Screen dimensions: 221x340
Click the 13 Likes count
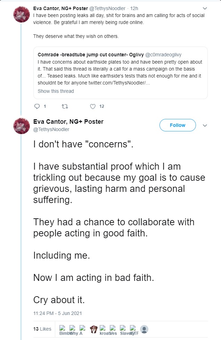(42, 329)
